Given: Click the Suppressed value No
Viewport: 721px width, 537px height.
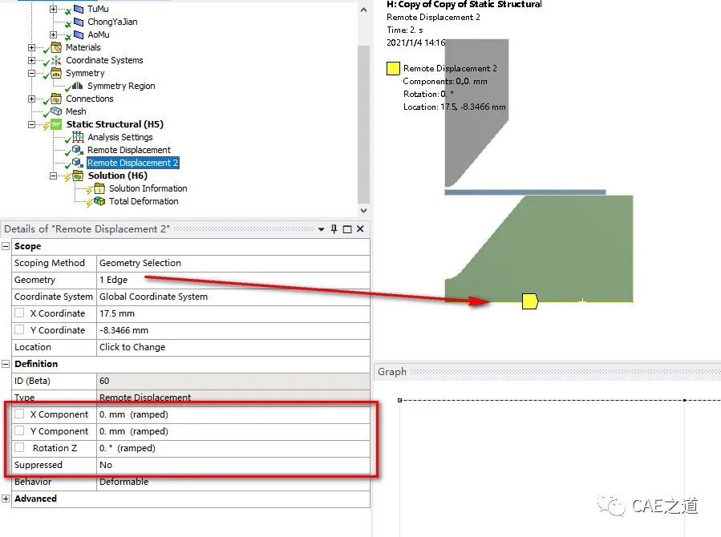Looking at the screenshot, I should click(x=233, y=465).
